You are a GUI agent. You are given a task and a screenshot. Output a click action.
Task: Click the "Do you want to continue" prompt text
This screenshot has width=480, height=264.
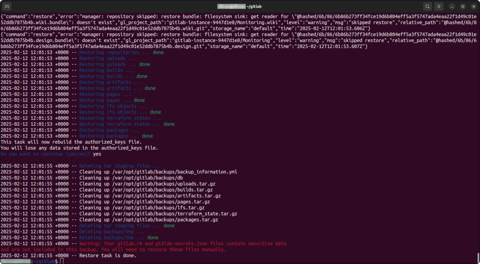45,154
